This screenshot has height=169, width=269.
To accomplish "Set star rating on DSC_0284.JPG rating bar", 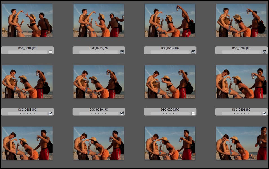I will 27,52.
